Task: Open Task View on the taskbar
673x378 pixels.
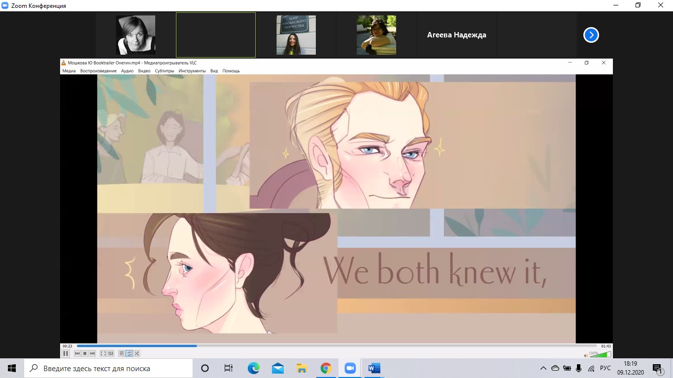Action: tap(229, 368)
